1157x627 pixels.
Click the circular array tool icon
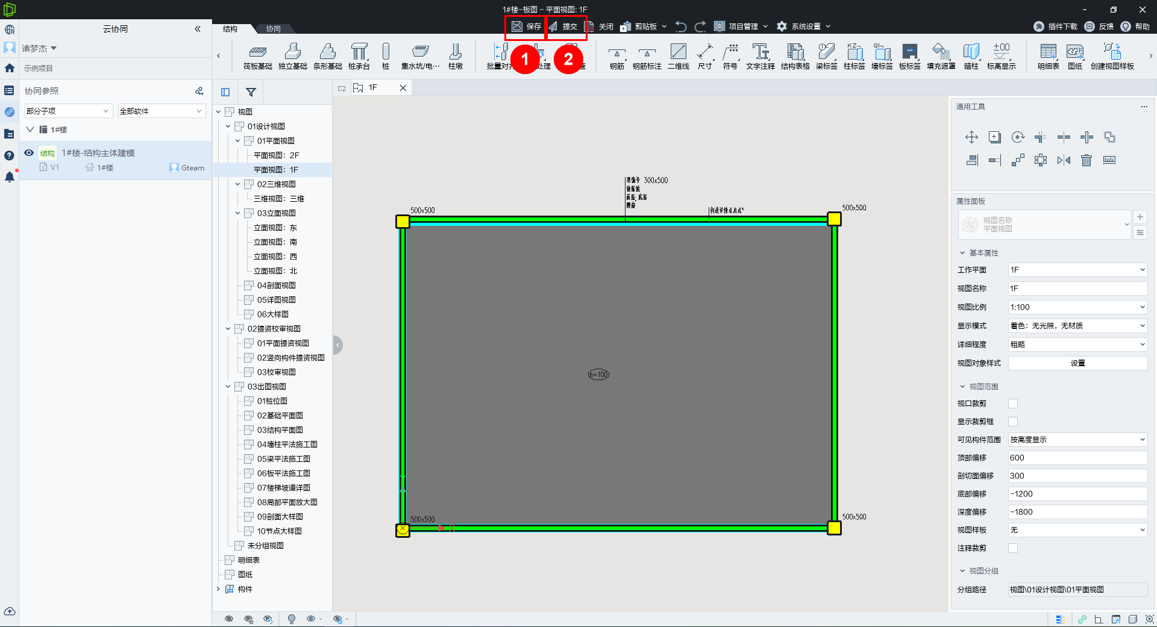(x=1041, y=160)
